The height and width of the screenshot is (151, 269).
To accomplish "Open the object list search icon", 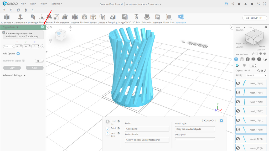I will 258,71.
